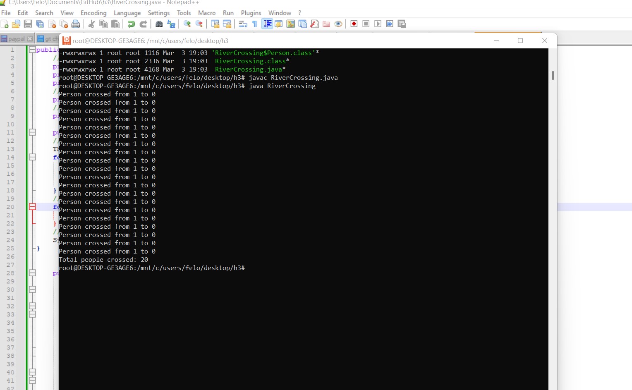The width and height of the screenshot is (632, 390).
Task: Click the Close file toolbar icon
Action: tap(52, 24)
